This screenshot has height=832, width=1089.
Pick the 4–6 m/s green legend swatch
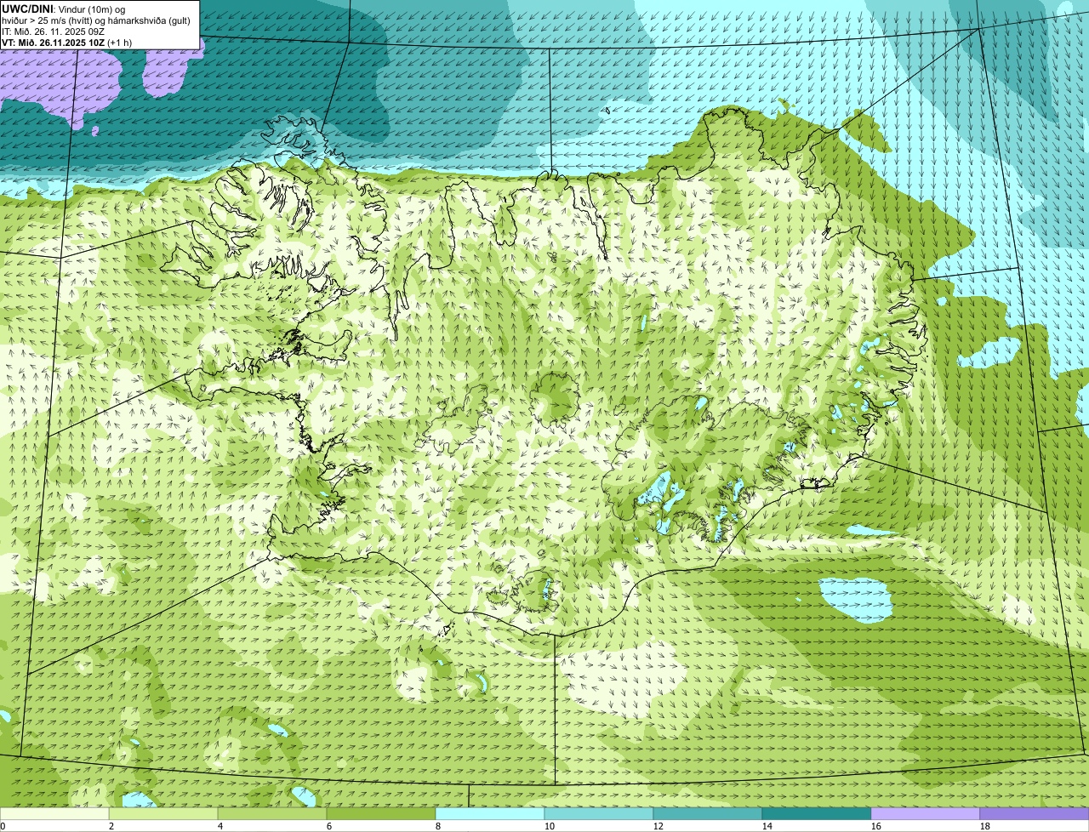point(272,814)
